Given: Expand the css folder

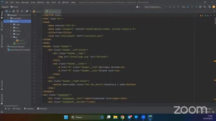Looking at the screenshot, I should [11, 28].
